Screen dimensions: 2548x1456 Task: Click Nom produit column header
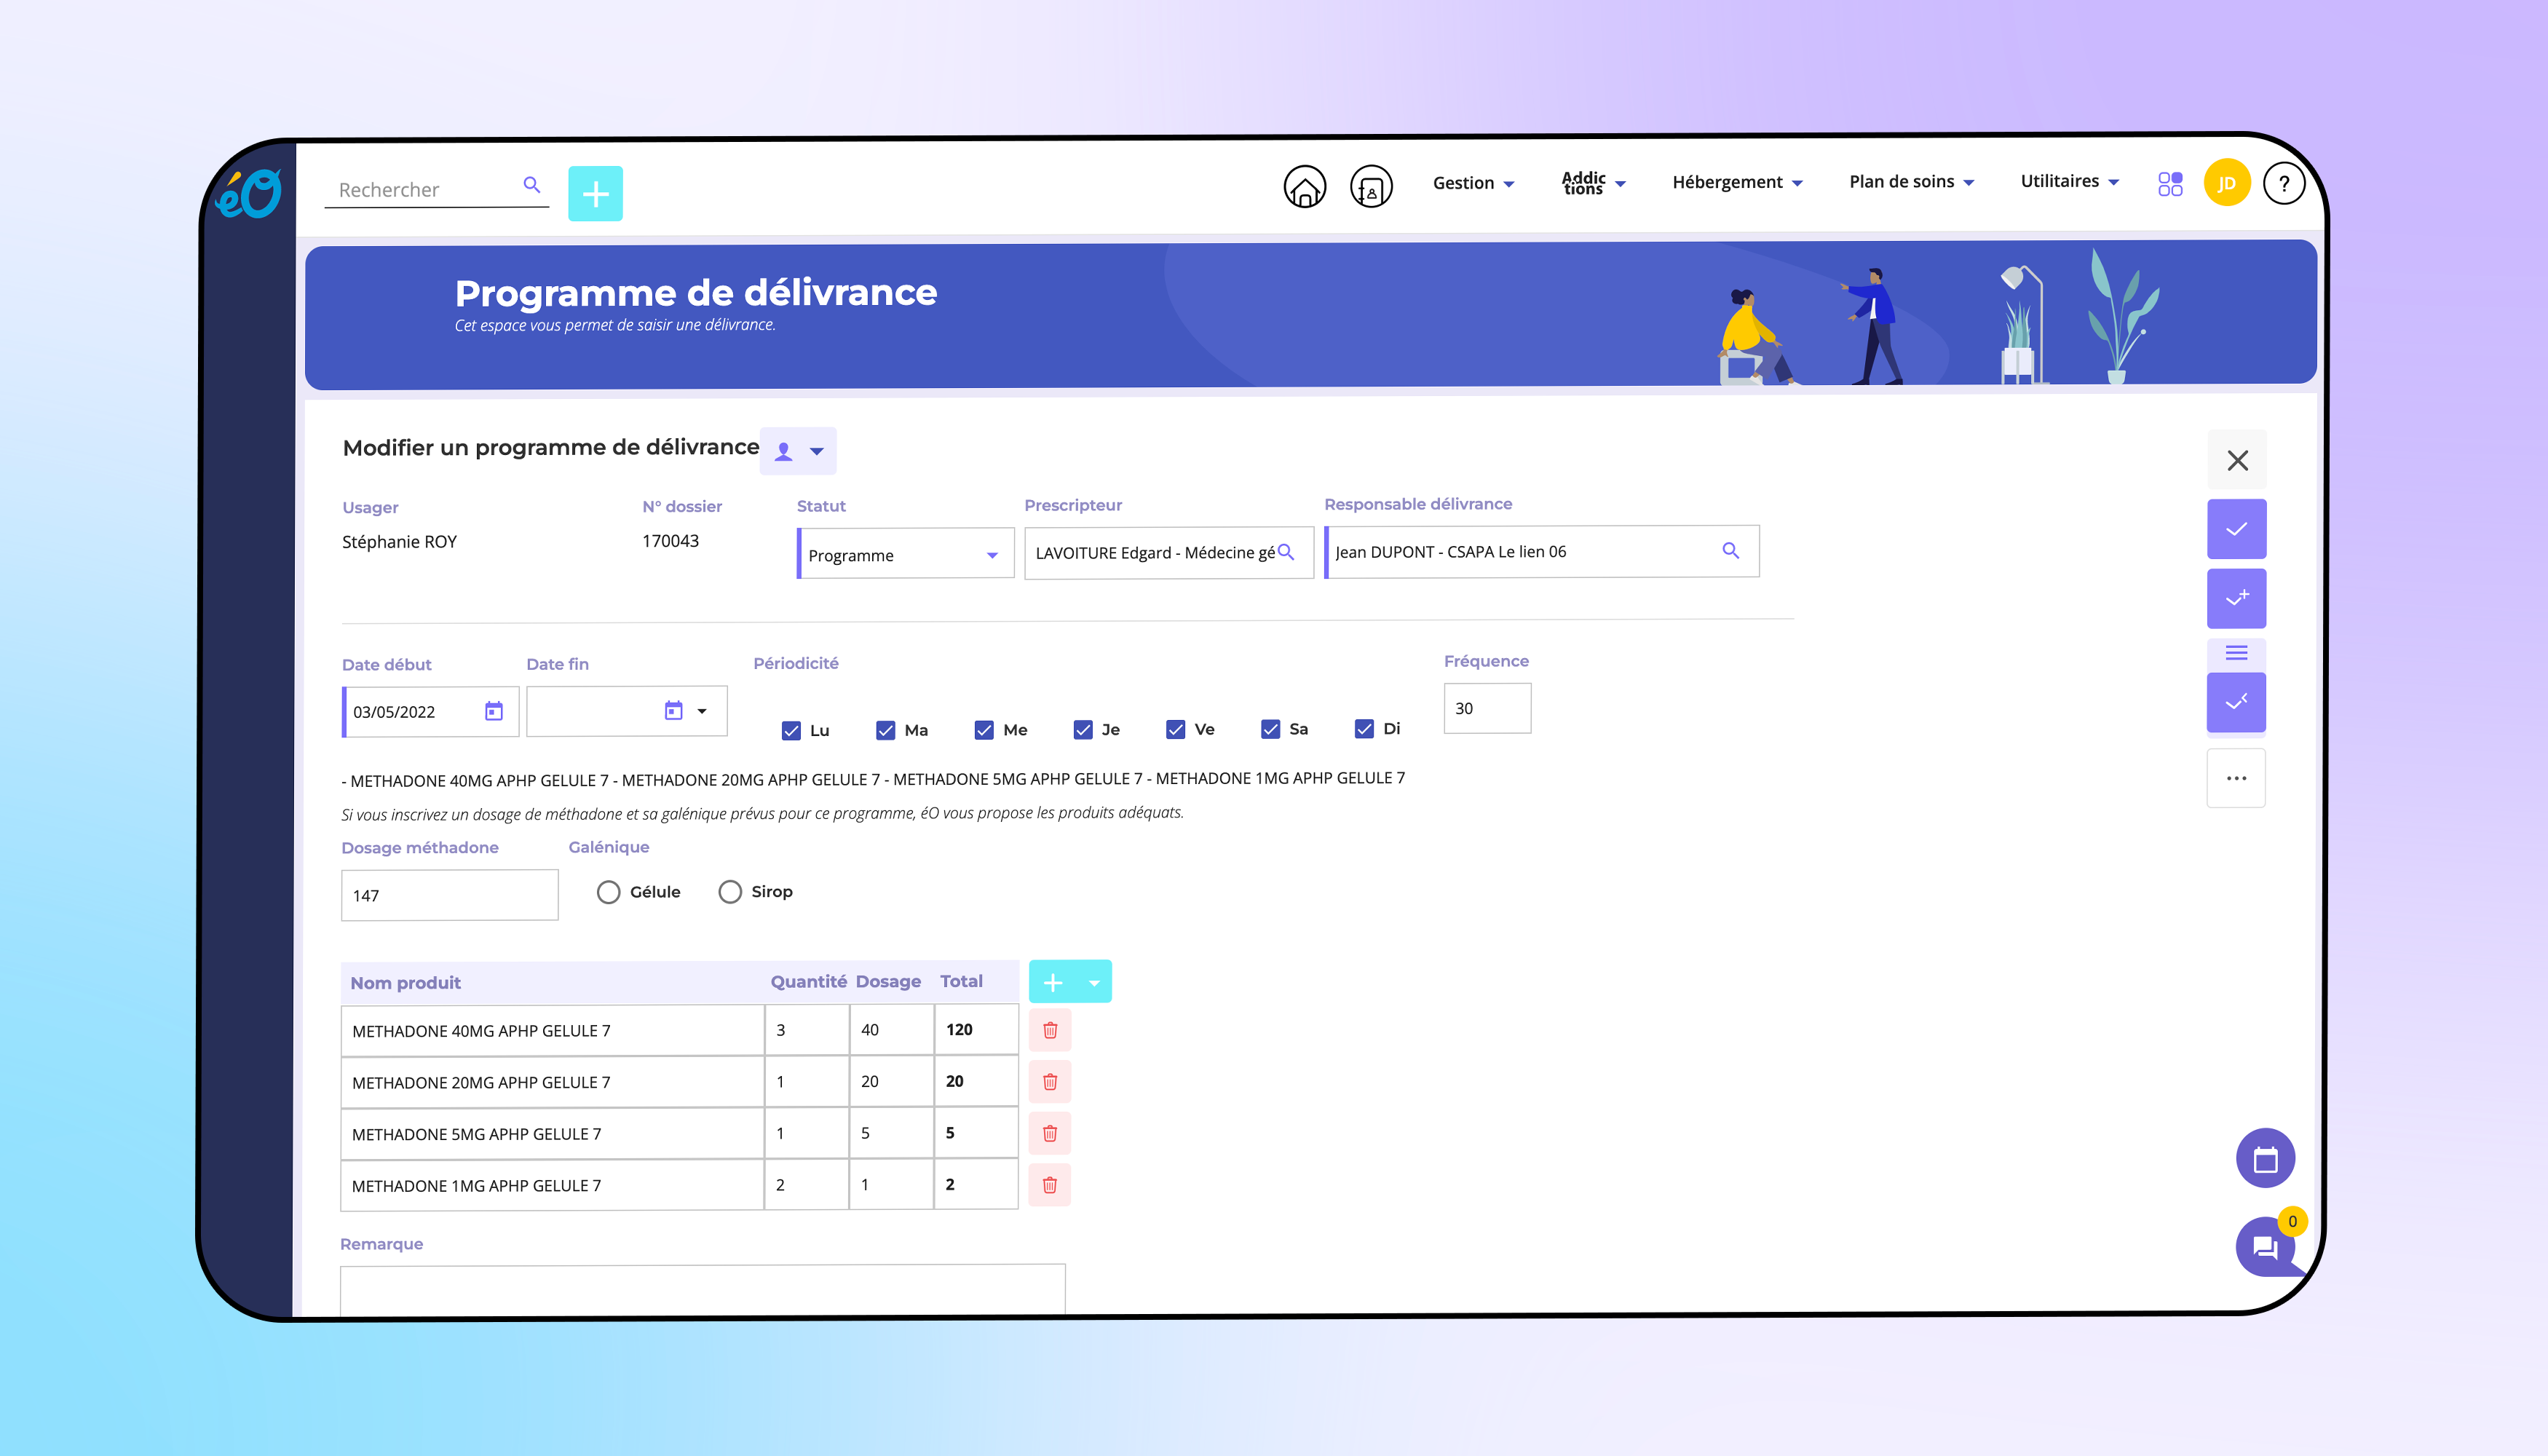(x=405, y=983)
